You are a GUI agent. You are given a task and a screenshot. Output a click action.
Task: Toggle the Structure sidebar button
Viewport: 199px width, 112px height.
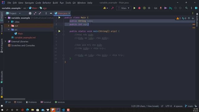[x=2, y=93]
